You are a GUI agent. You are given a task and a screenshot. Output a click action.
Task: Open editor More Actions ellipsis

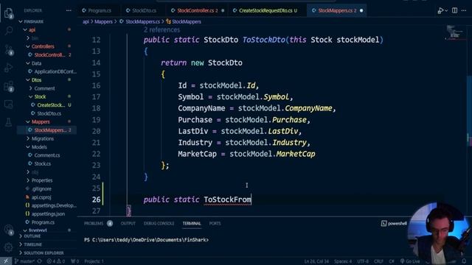click(464, 10)
